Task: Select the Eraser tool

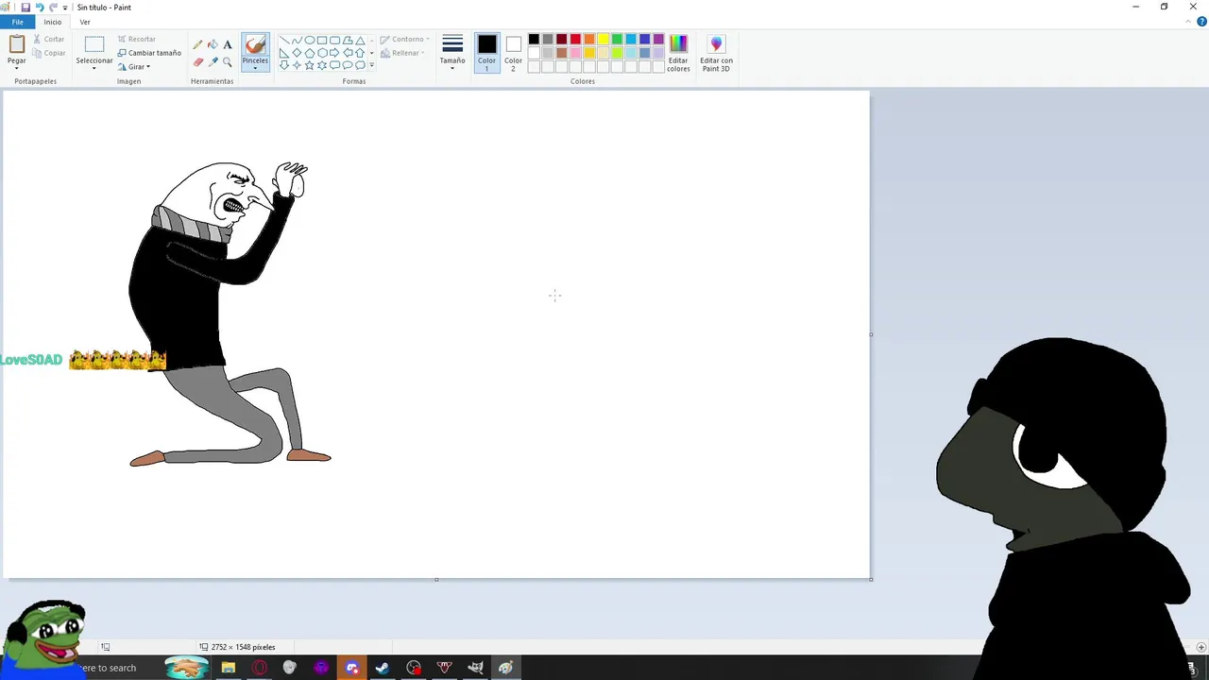Action: 197,61
